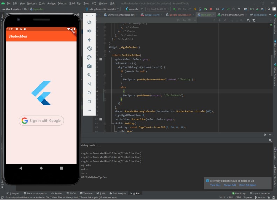Raise emulator volume with the top speaker icon
The image size is (277, 200).
click(x=89, y=31)
